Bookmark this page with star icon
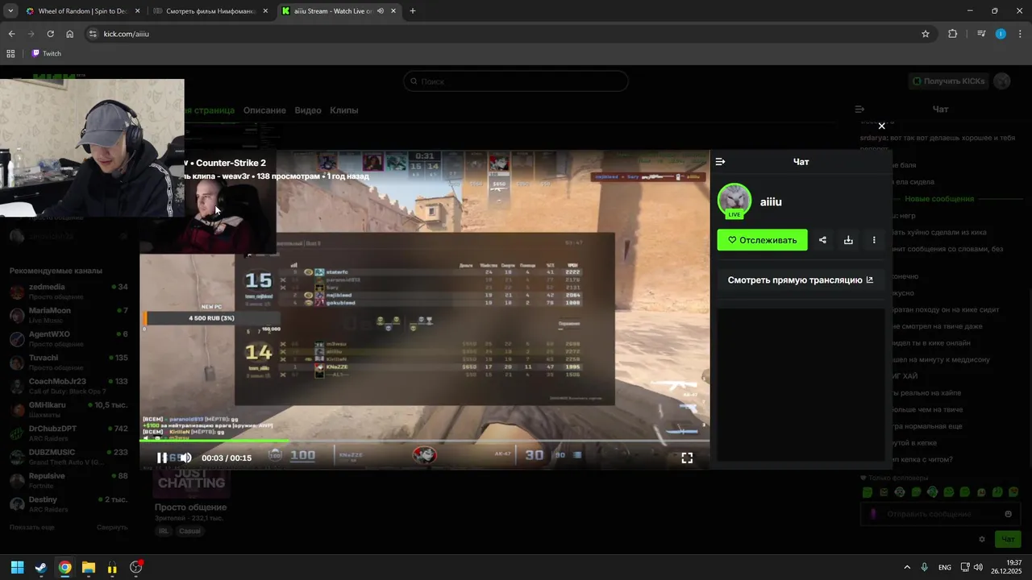 click(926, 34)
